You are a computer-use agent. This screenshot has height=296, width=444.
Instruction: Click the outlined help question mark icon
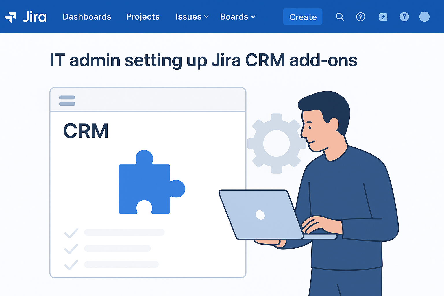point(360,17)
